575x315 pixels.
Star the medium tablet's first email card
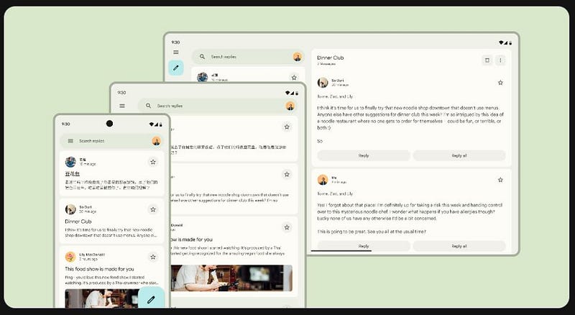[x=287, y=127]
